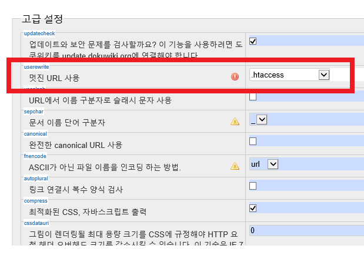
Task: Click the yellow warning icon for sepchar
Action: tap(235, 121)
